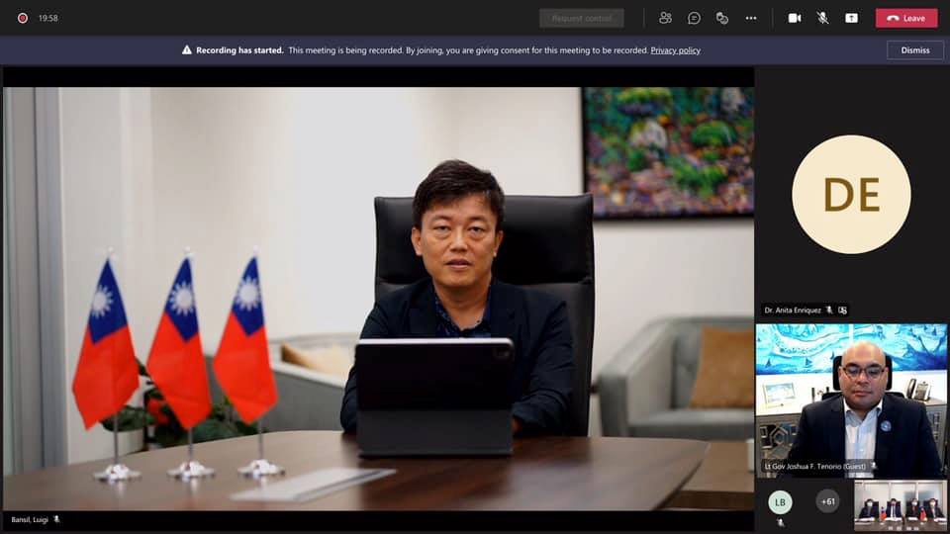This screenshot has width=950, height=534.
Task: Select the DE participant avatar
Action: click(851, 195)
